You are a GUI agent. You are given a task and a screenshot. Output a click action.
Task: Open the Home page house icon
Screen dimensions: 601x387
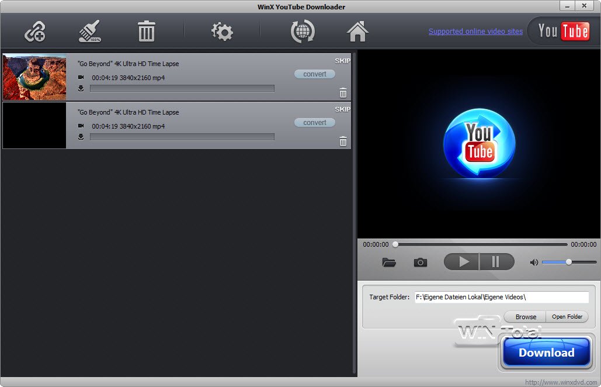(x=357, y=31)
